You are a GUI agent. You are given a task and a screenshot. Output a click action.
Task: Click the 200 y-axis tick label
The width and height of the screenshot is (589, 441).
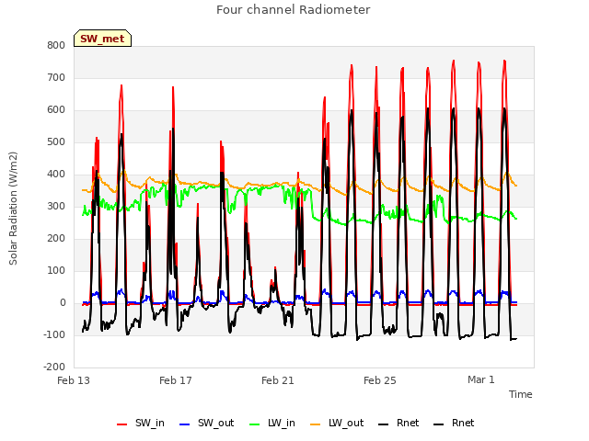pyautogui.click(x=56, y=239)
